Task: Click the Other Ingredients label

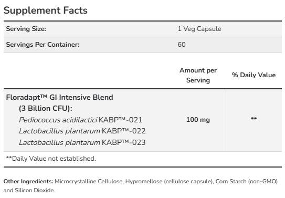Action: (x=28, y=181)
